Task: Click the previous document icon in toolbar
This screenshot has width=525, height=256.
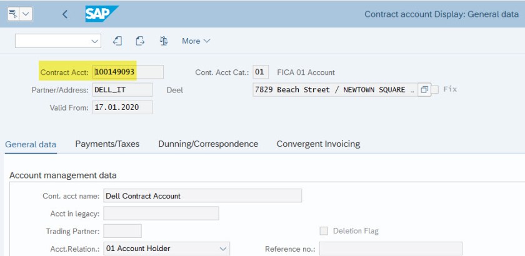Action: click(117, 41)
